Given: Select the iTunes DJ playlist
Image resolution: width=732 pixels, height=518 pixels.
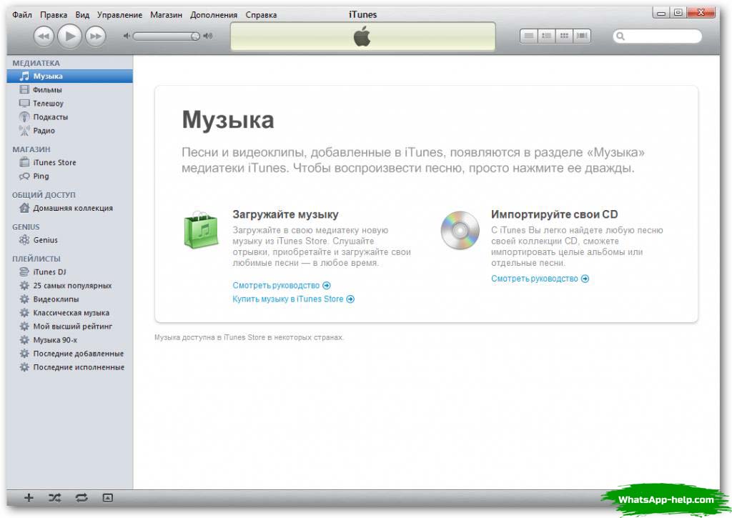Looking at the screenshot, I should click(69, 272).
